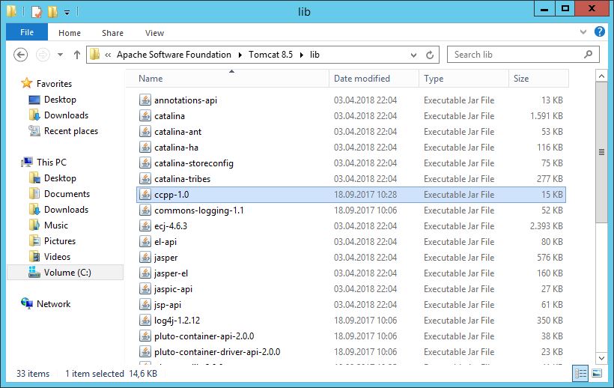
Task: Select the jaspic-api jar file icon
Action: coord(145,289)
